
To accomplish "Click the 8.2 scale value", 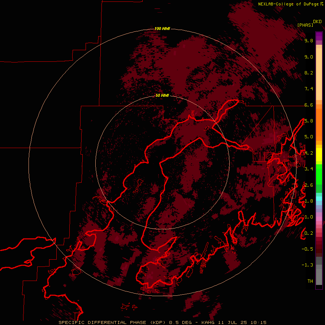I will (x=309, y=73).
